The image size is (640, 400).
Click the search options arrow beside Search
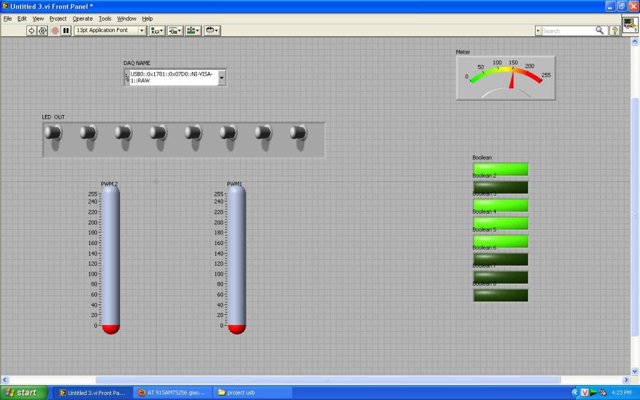[538, 31]
